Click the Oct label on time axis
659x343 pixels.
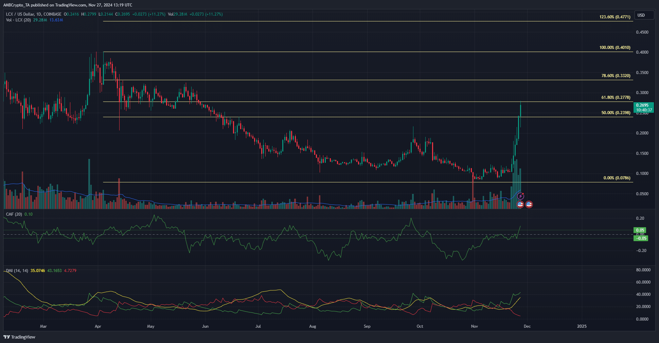click(x=420, y=326)
